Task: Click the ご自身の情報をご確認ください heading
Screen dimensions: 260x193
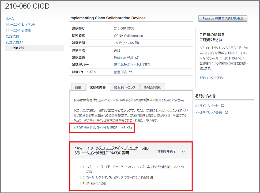Action: (212, 37)
